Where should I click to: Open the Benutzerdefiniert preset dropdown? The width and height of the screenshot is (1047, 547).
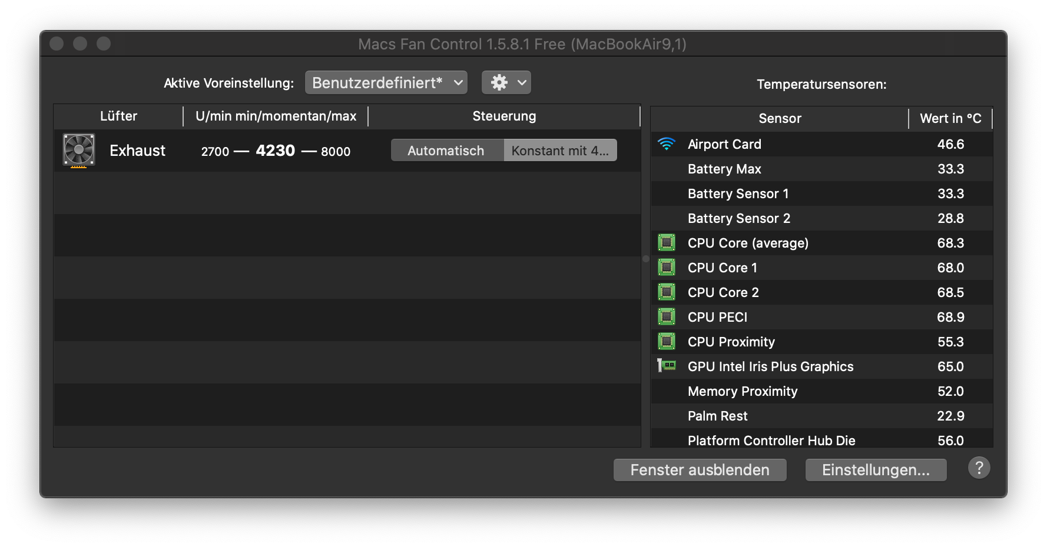386,83
